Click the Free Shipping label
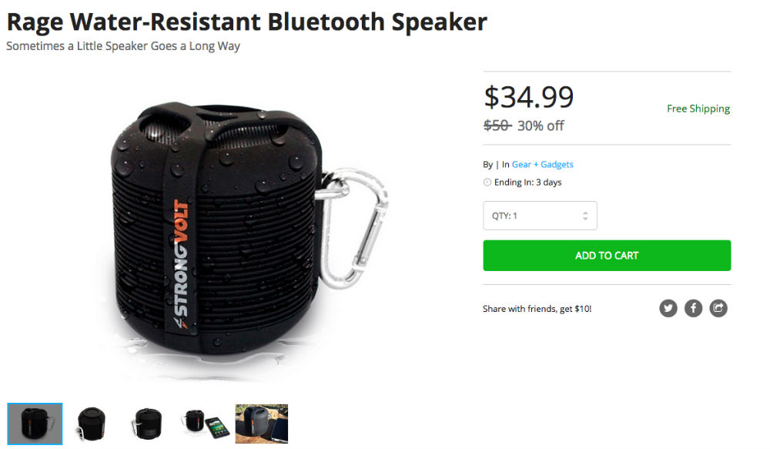This screenshot has height=449, width=770. [698, 109]
